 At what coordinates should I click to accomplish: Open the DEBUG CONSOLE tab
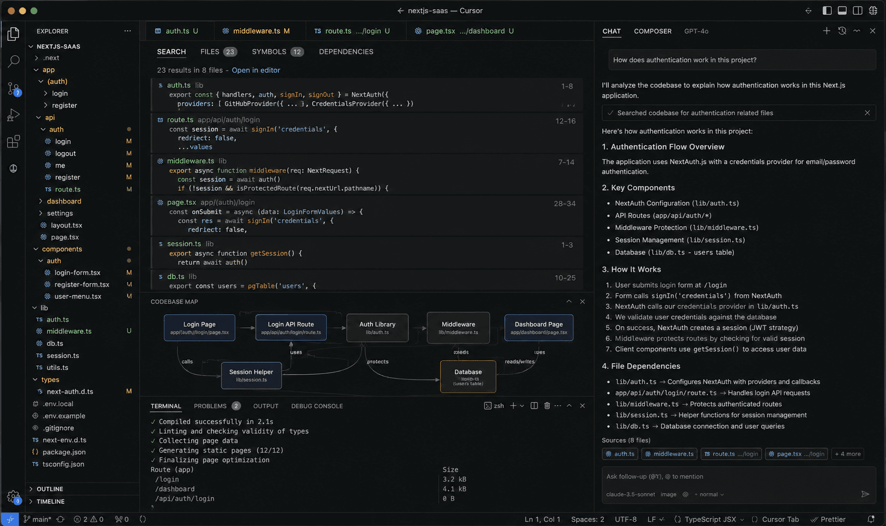pyautogui.click(x=317, y=406)
